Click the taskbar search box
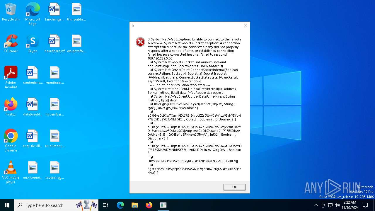The image size is (375, 211). click(x=57, y=205)
